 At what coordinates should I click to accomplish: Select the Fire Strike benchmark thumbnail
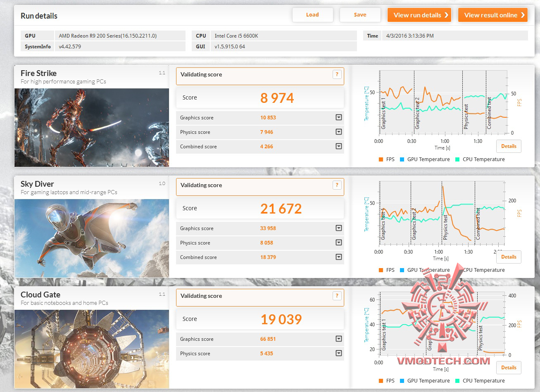(92, 128)
